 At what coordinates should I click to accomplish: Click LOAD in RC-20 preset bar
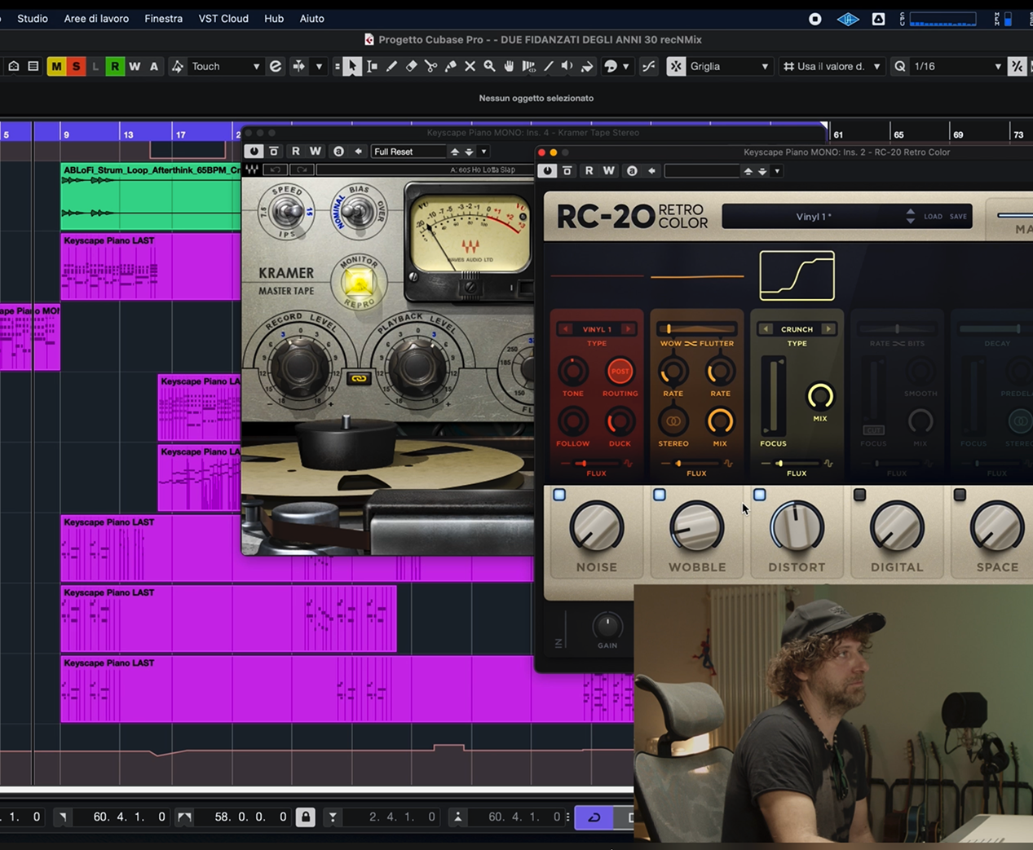click(x=933, y=217)
